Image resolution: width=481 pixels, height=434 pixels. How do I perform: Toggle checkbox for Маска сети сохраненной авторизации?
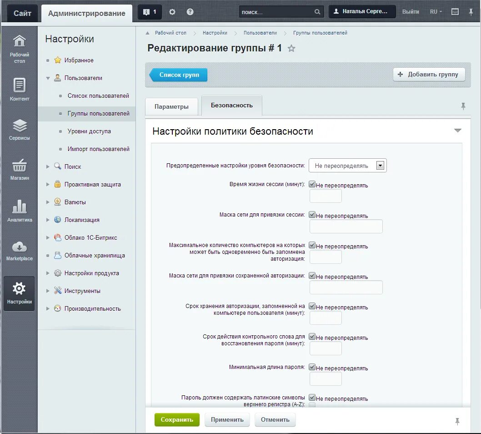coord(312,275)
